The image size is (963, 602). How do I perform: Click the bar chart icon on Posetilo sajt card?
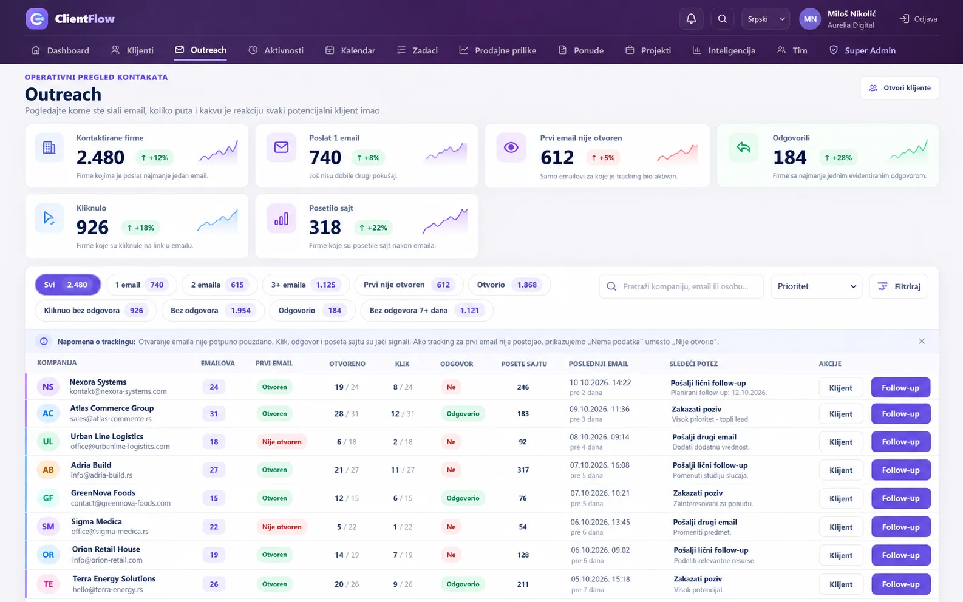point(281,218)
